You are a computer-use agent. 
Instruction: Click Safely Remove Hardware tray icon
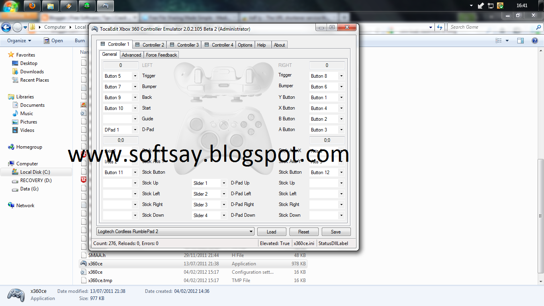(x=481, y=6)
